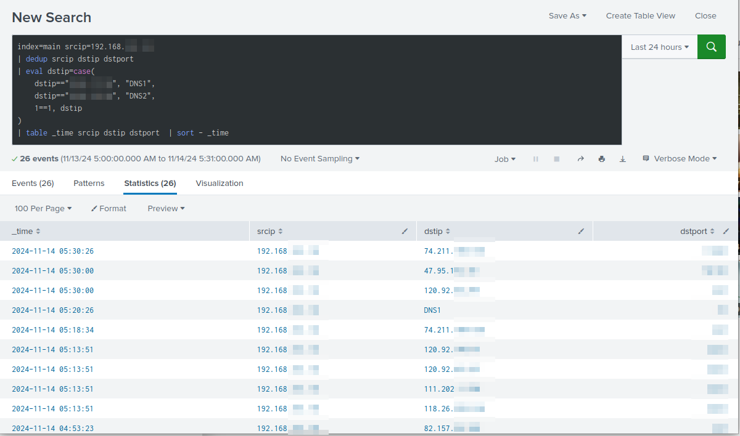
Task: Click the New Search page title
Action: point(52,17)
